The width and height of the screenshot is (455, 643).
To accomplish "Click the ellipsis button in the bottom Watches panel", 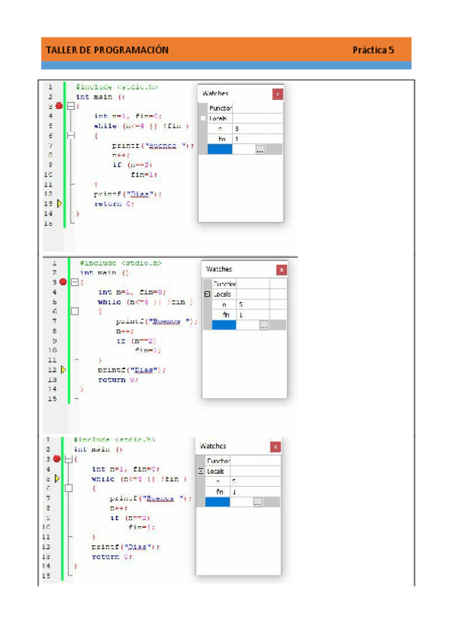I will point(258,502).
